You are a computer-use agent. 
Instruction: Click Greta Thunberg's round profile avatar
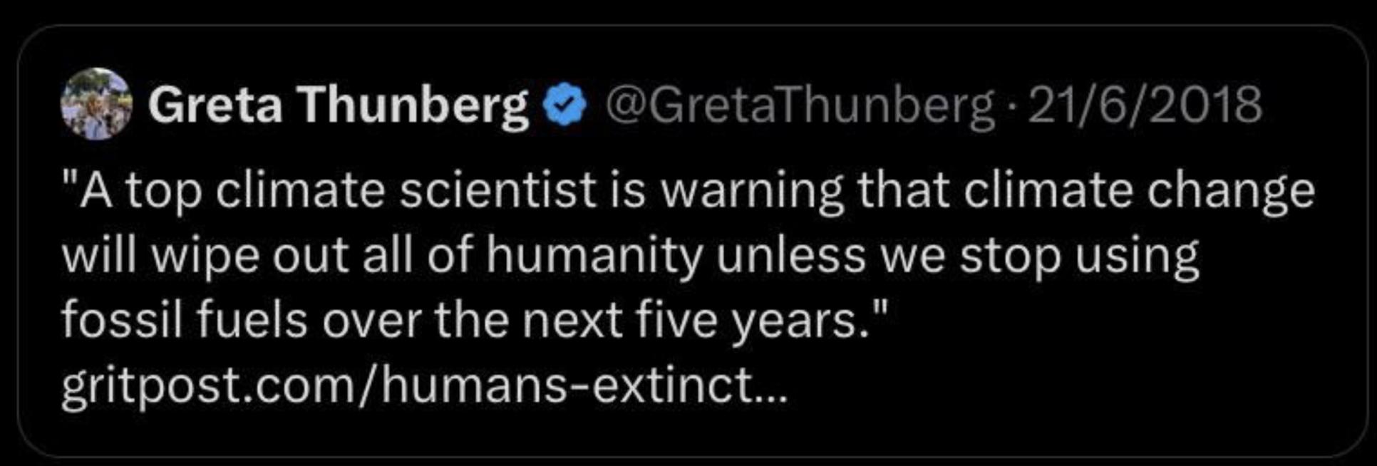point(97,104)
